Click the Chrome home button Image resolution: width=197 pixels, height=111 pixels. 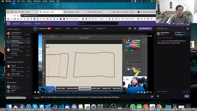pyautogui.click(x=18, y=16)
